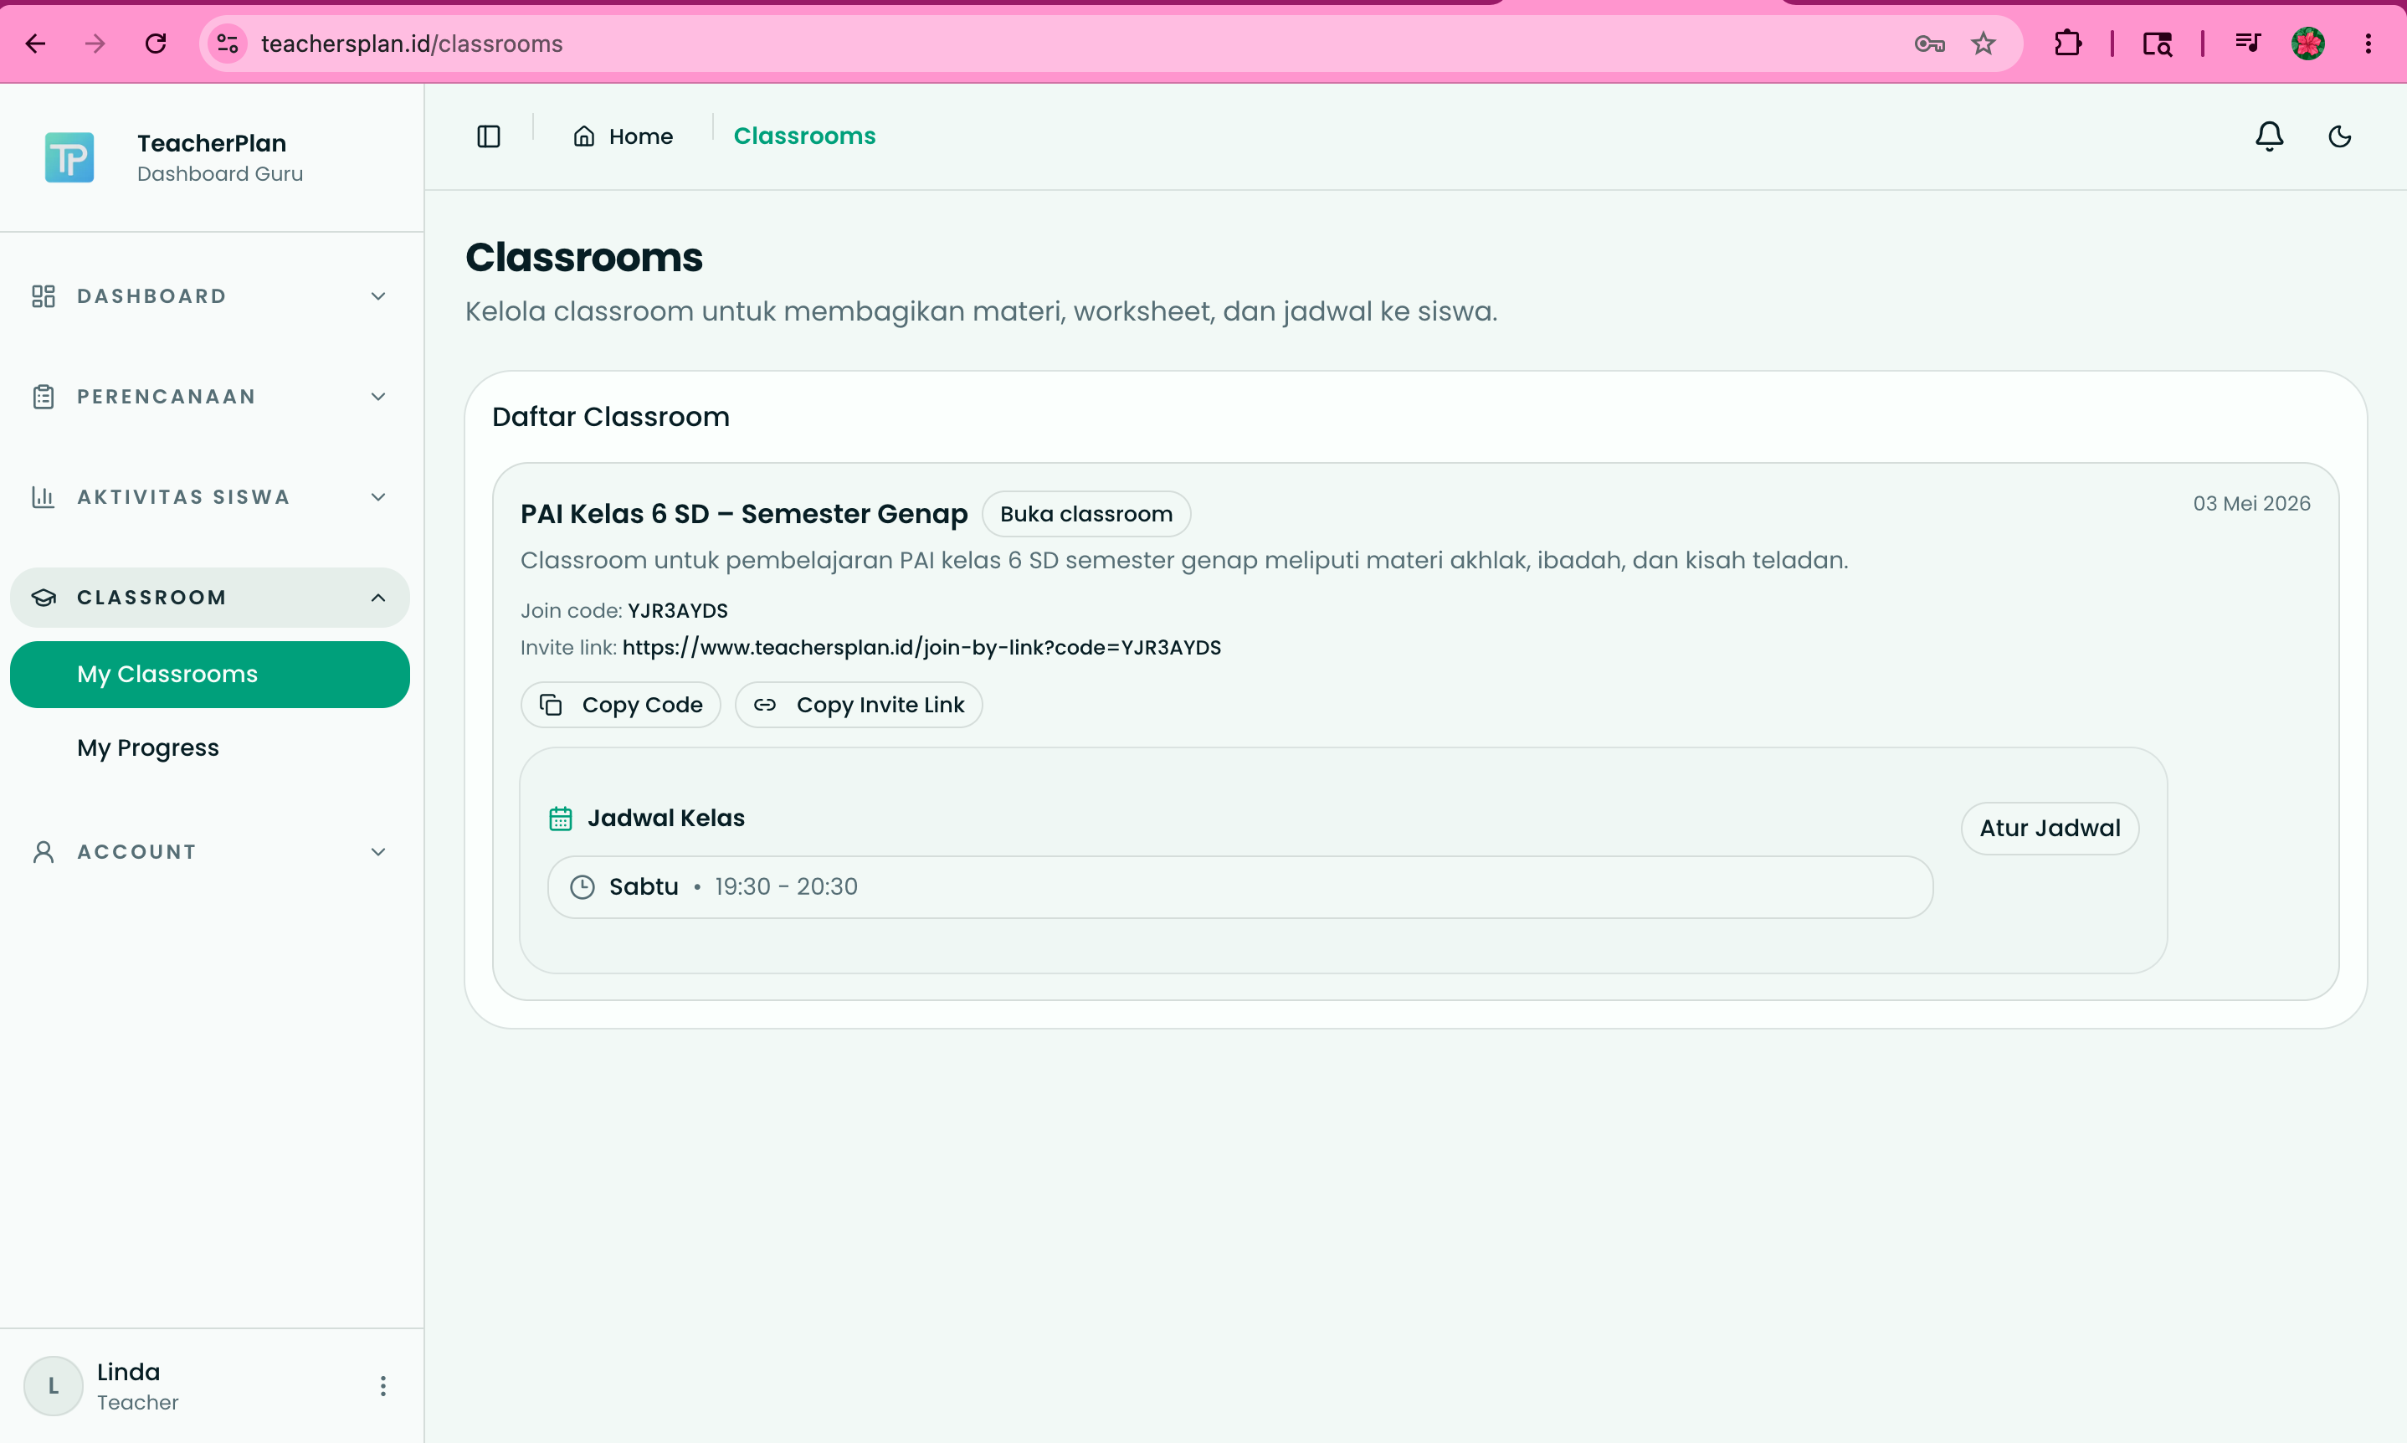Open the saved passwords key icon
Image resolution: width=2407 pixels, height=1443 pixels.
(x=1929, y=44)
